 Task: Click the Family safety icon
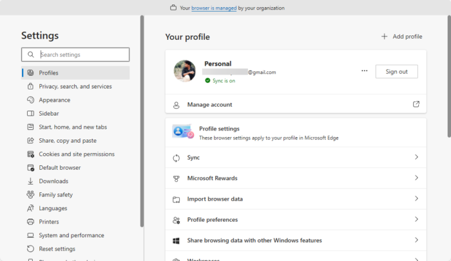click(x=30, y=195)
